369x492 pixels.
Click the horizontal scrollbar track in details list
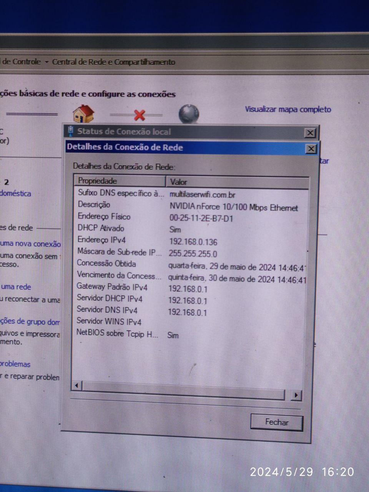click(184, 390)
